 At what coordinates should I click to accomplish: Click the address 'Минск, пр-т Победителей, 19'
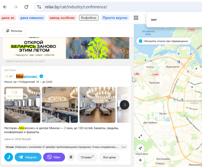[22, 82]
